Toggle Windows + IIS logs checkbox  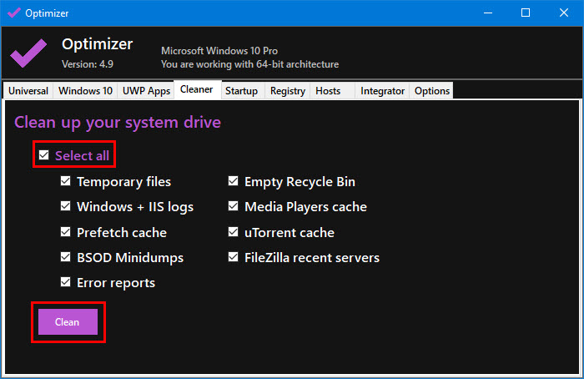[x=66, y=207]
